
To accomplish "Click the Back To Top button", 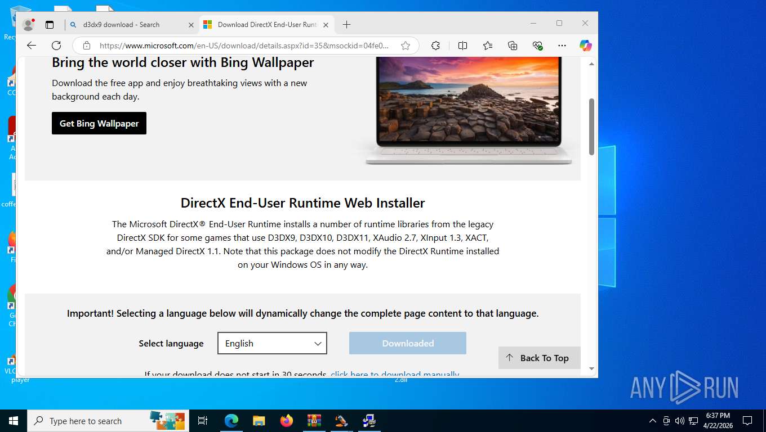I will [x=539, y=358].
